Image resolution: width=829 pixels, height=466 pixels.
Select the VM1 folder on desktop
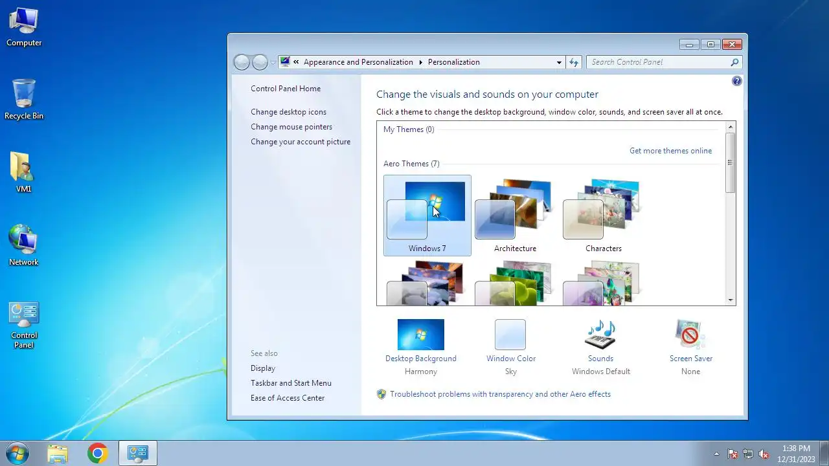(24, 172)
